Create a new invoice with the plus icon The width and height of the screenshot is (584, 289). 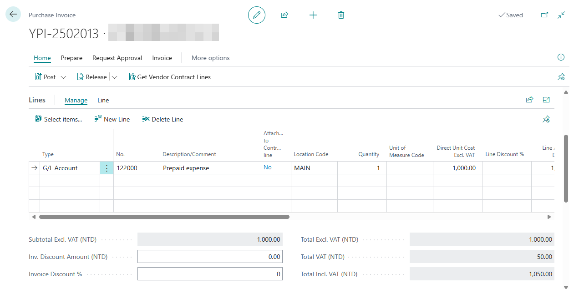point(313,15)
